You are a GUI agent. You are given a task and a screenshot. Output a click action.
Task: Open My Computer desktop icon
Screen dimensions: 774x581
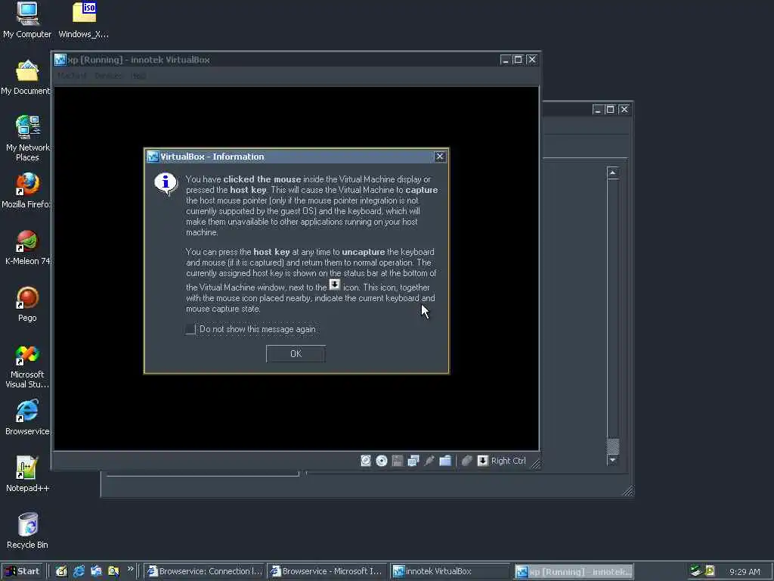[27, 20]
